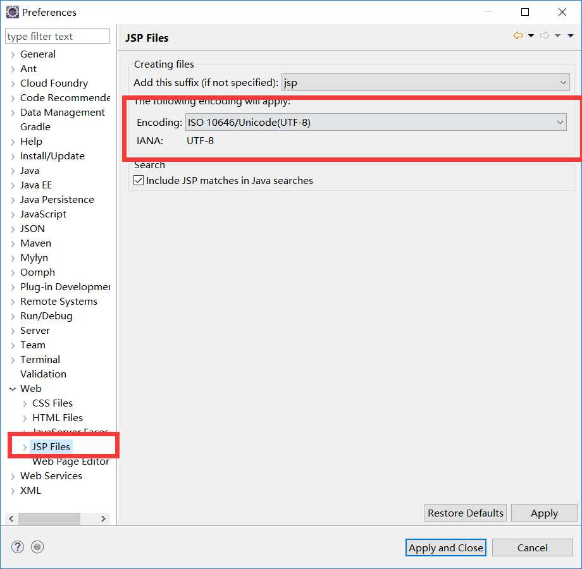The width and height of the screenshot is (582, 569).
Task: Expand the XML tree node
Action: point(13,491)
